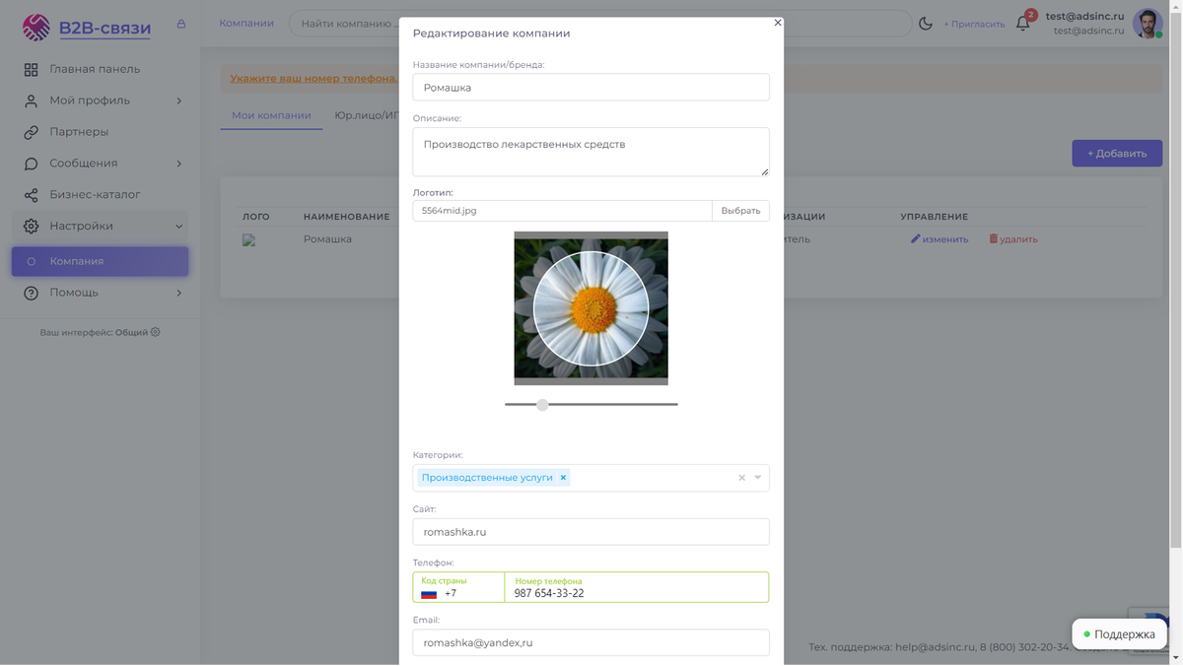This screenshot has height=666, width=1183.
Task: Click the Мой профиль user icon
Action: click(x=32, y=100)
